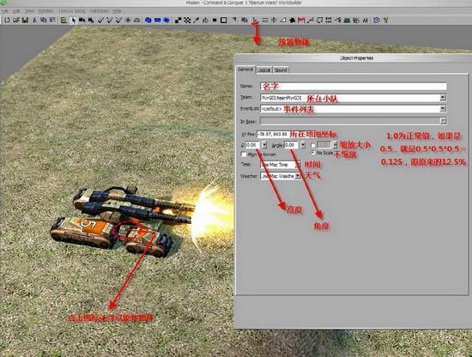This screenshot has height=357, width=472.
Task: Click the Cut scissors icon
Action: click(34, 21)
